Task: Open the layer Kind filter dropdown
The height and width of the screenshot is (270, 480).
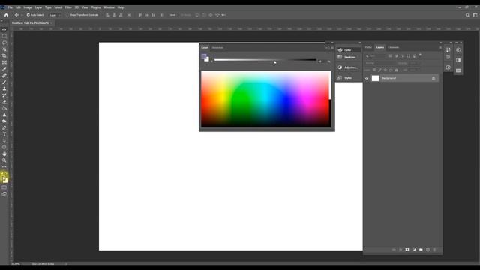Action: (x=376, y=56)
